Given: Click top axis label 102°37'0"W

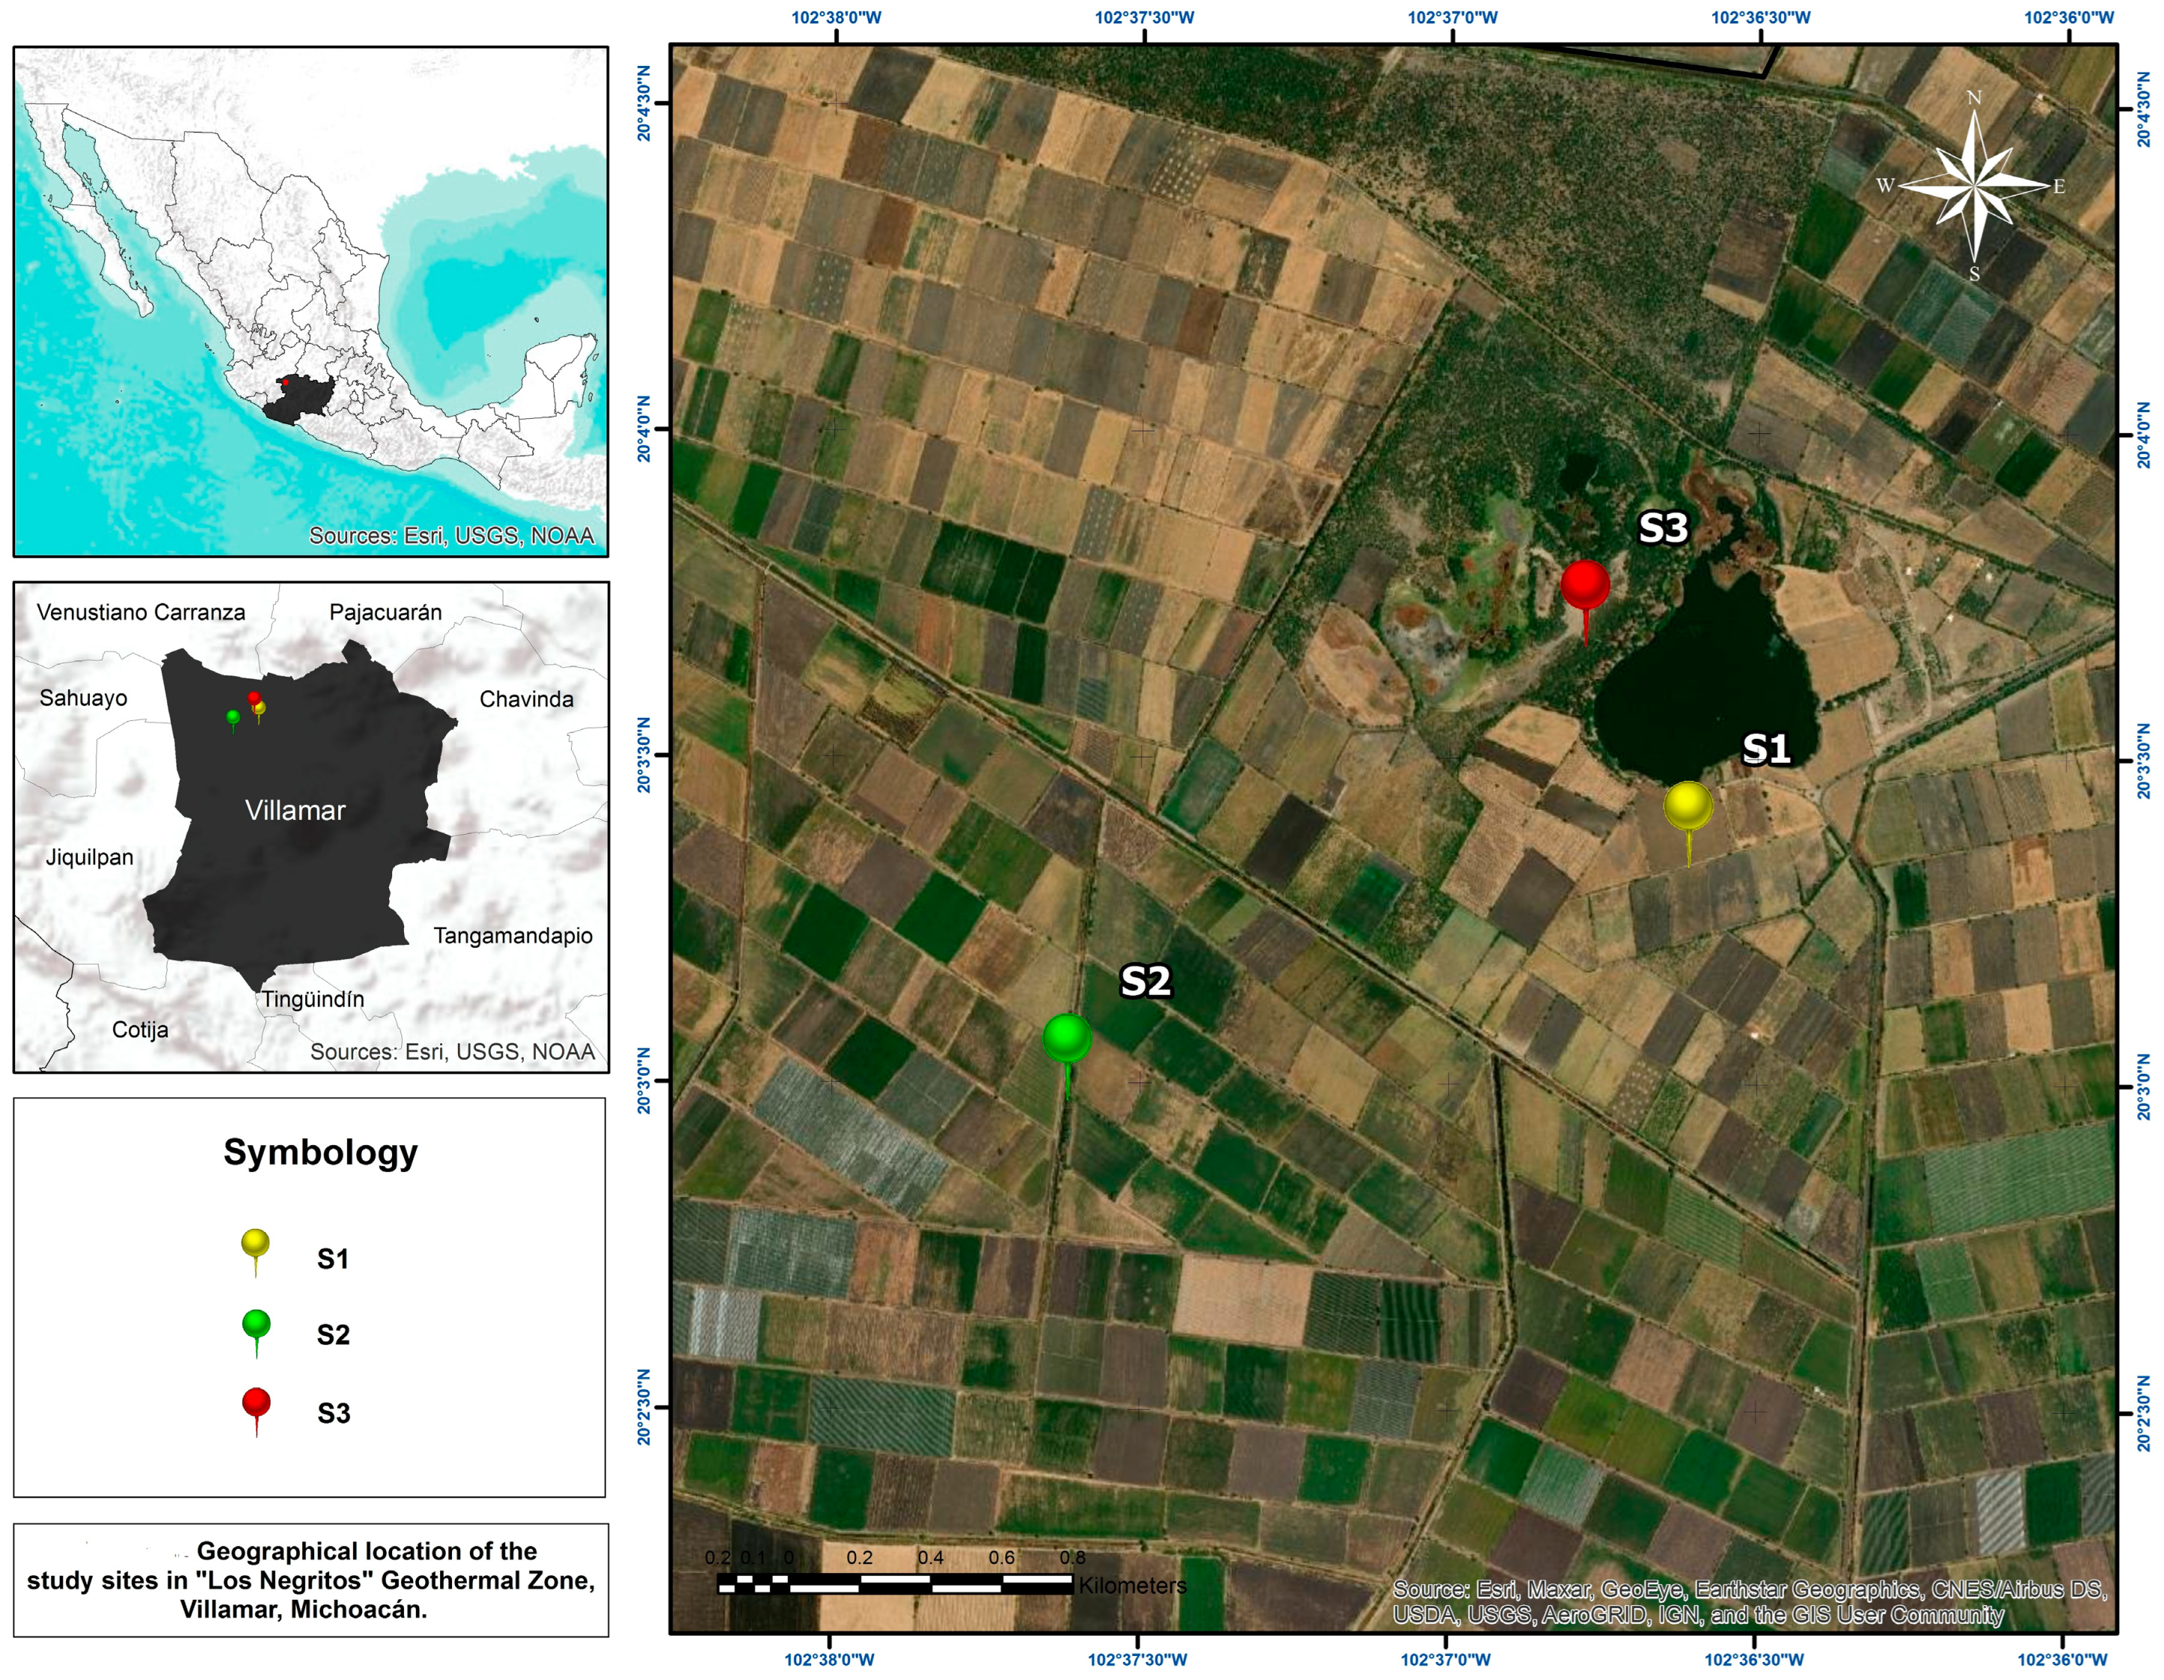Looking at the screenshot, I should [x=1452, y=18].
